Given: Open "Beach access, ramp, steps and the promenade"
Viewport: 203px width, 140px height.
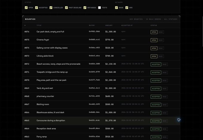Looking at the screenshot, I should pos(59,64).
